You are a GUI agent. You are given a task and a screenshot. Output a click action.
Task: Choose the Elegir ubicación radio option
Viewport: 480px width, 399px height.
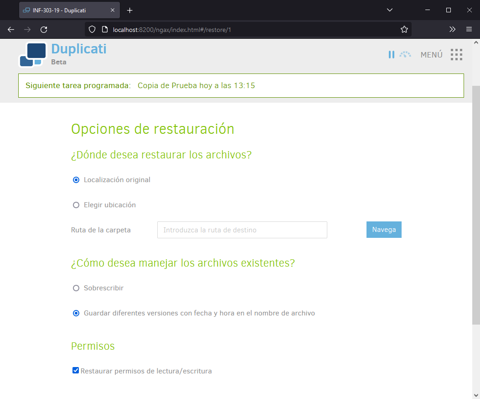click(76, 205)
